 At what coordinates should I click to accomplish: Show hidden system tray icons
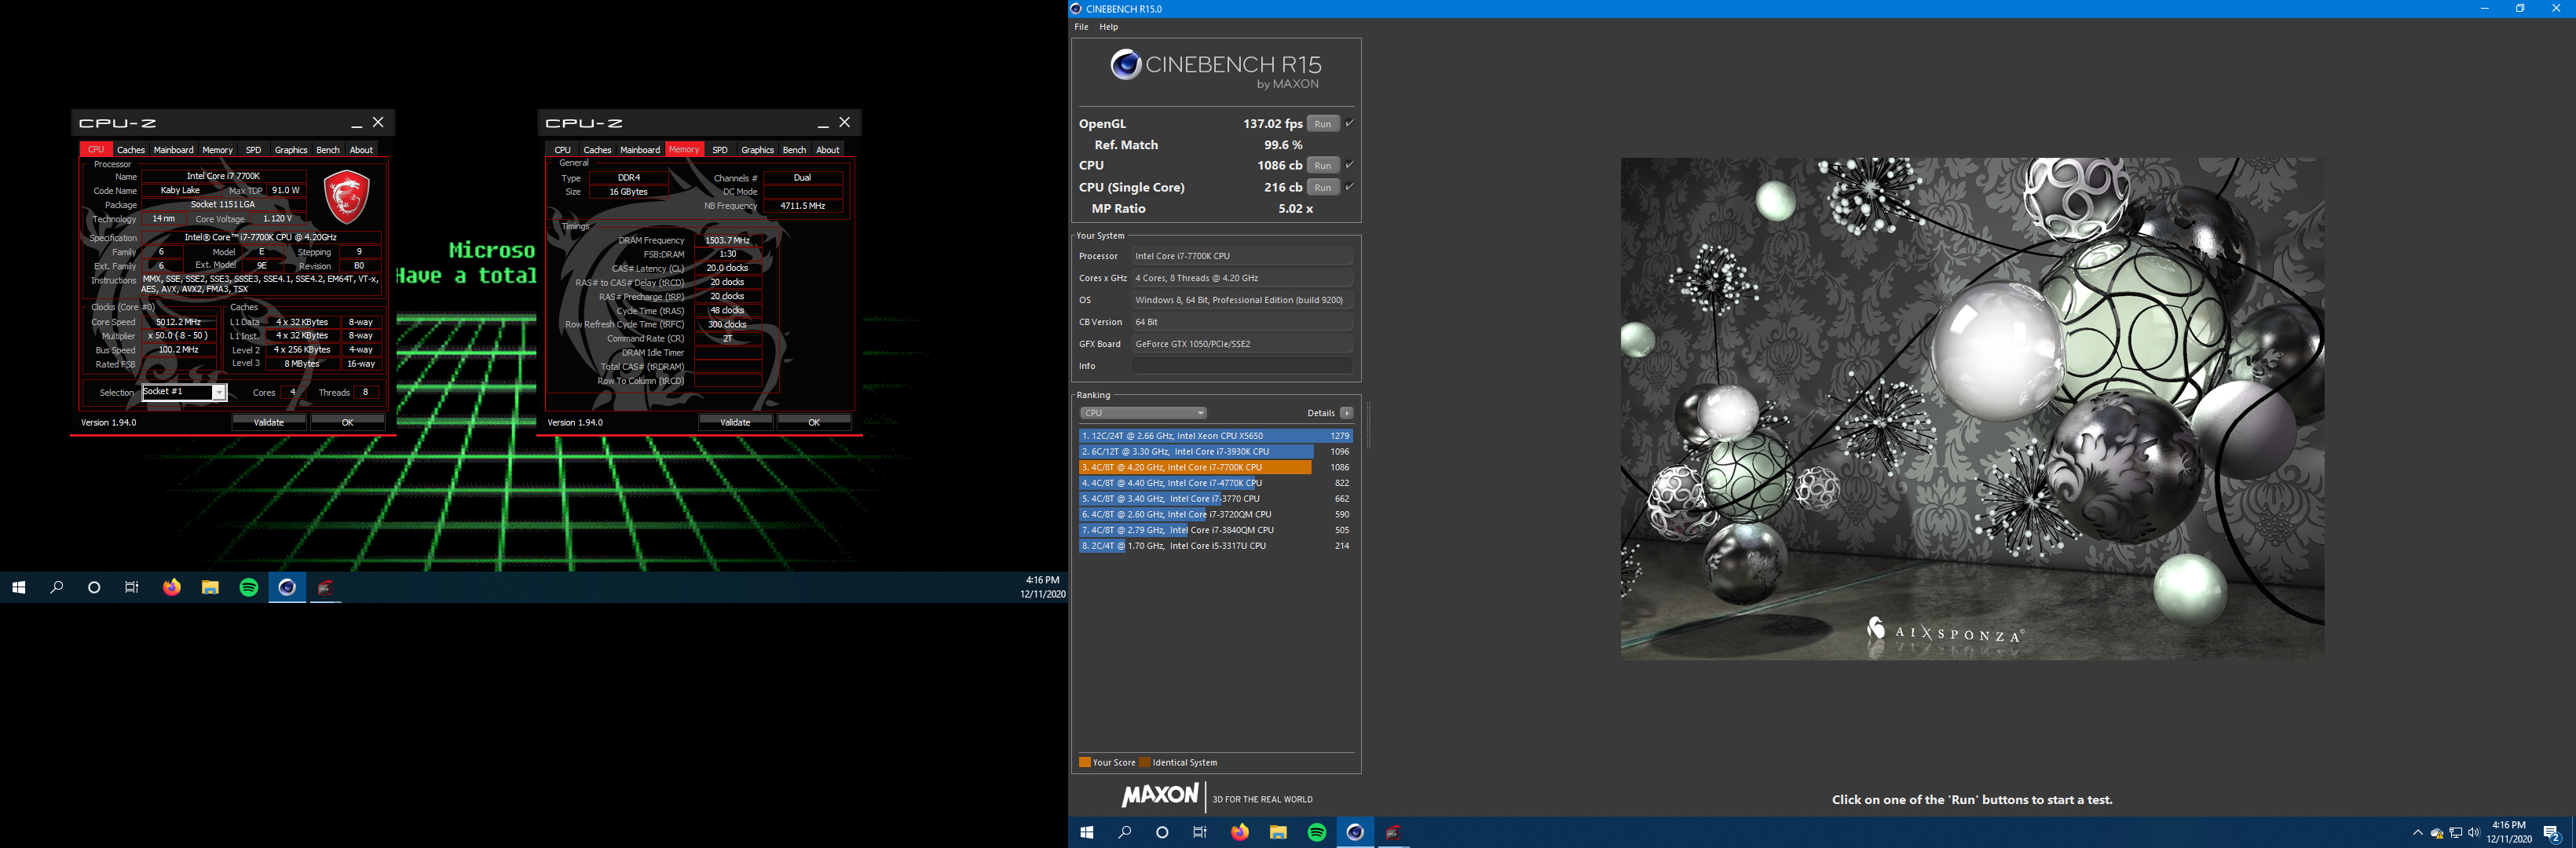2418,832
